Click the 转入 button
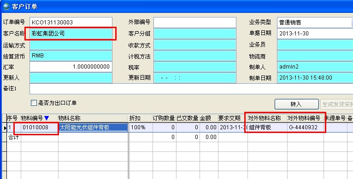353x179 pixels. 296,104
